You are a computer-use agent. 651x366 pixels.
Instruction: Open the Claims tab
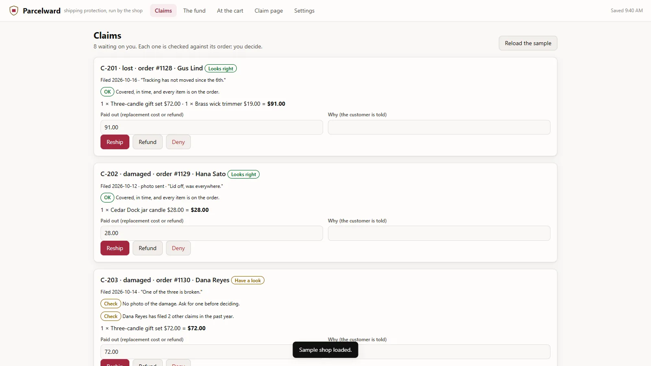click(163, 11)
